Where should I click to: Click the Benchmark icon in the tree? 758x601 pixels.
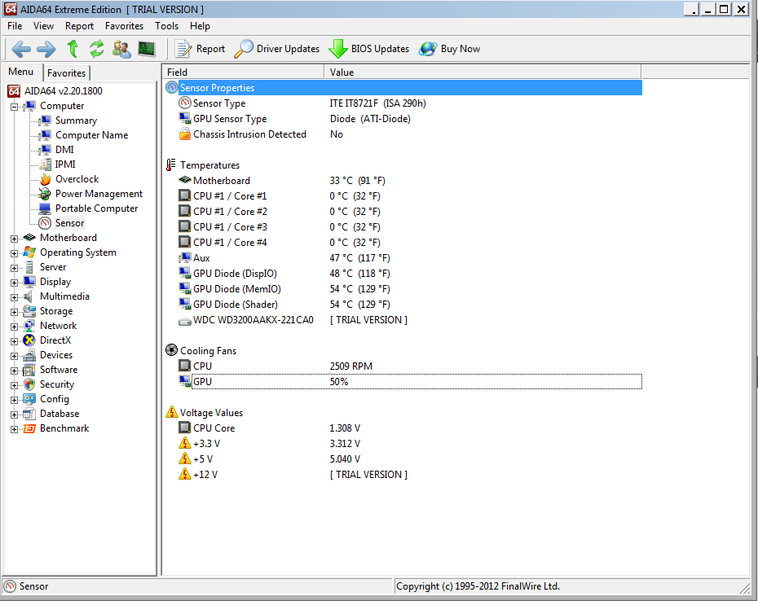click(29, 428)
